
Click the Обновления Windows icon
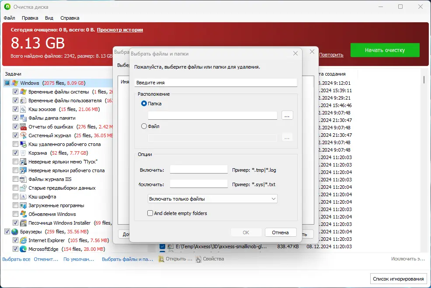point(23,214)
